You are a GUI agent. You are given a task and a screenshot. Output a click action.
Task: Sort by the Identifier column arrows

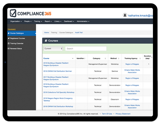tap(85, 58)
